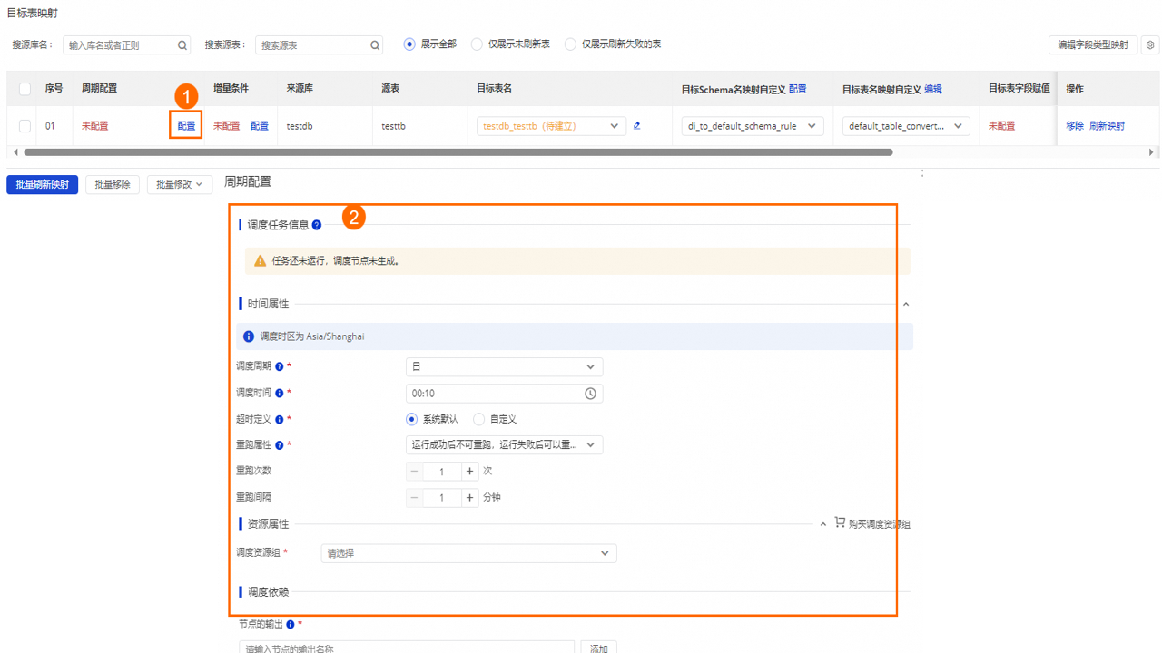Select 仅展示未刷新表 radio option
The width and height of the screenshot is (1162, 653).
pos(477,44)
